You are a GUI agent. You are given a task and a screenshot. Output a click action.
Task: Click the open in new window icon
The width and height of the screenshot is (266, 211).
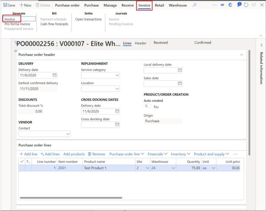pyautogui.click(x=254, y=5)
